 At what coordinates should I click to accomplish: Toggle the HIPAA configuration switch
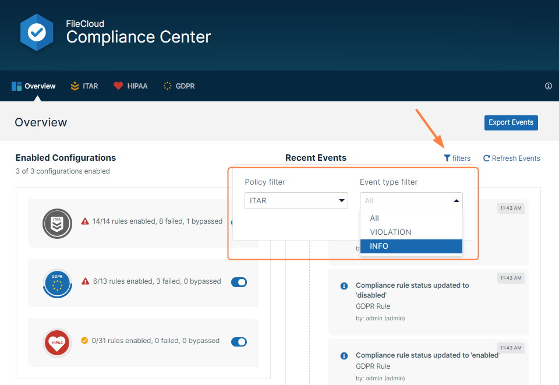tap(239, 342)
